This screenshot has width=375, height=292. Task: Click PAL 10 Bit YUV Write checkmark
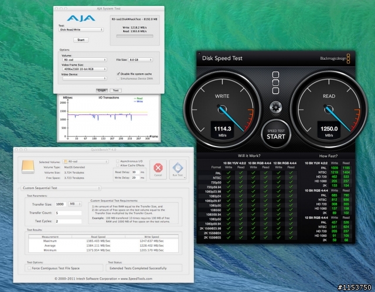229,172
